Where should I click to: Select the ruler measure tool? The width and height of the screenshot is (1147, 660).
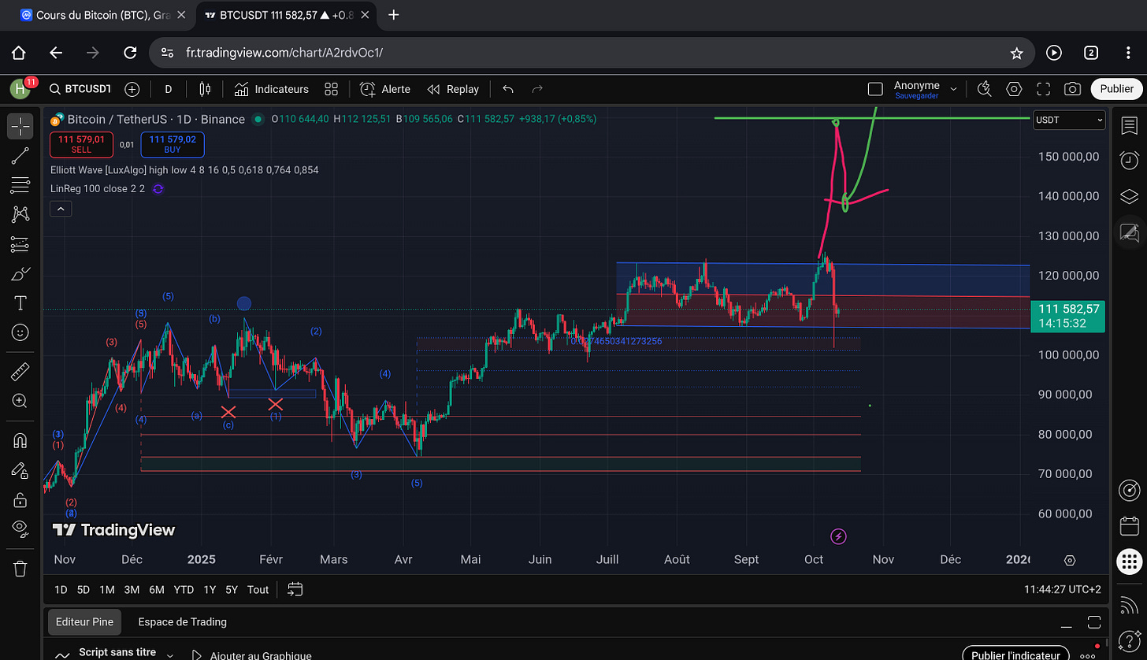(x=20, y=371)
